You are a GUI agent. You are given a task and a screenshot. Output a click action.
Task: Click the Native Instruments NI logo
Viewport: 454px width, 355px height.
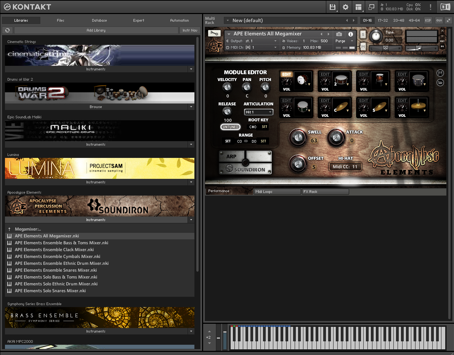coord(445,7)
